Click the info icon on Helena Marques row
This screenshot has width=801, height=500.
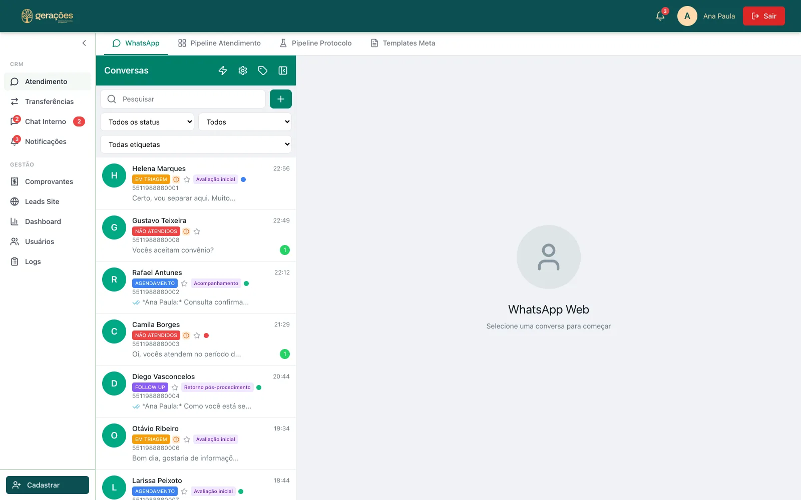[x=176, y=179]
